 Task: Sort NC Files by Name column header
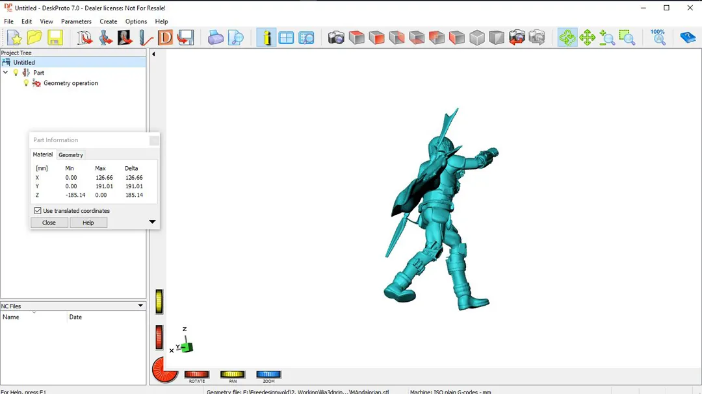coord(34,317)
